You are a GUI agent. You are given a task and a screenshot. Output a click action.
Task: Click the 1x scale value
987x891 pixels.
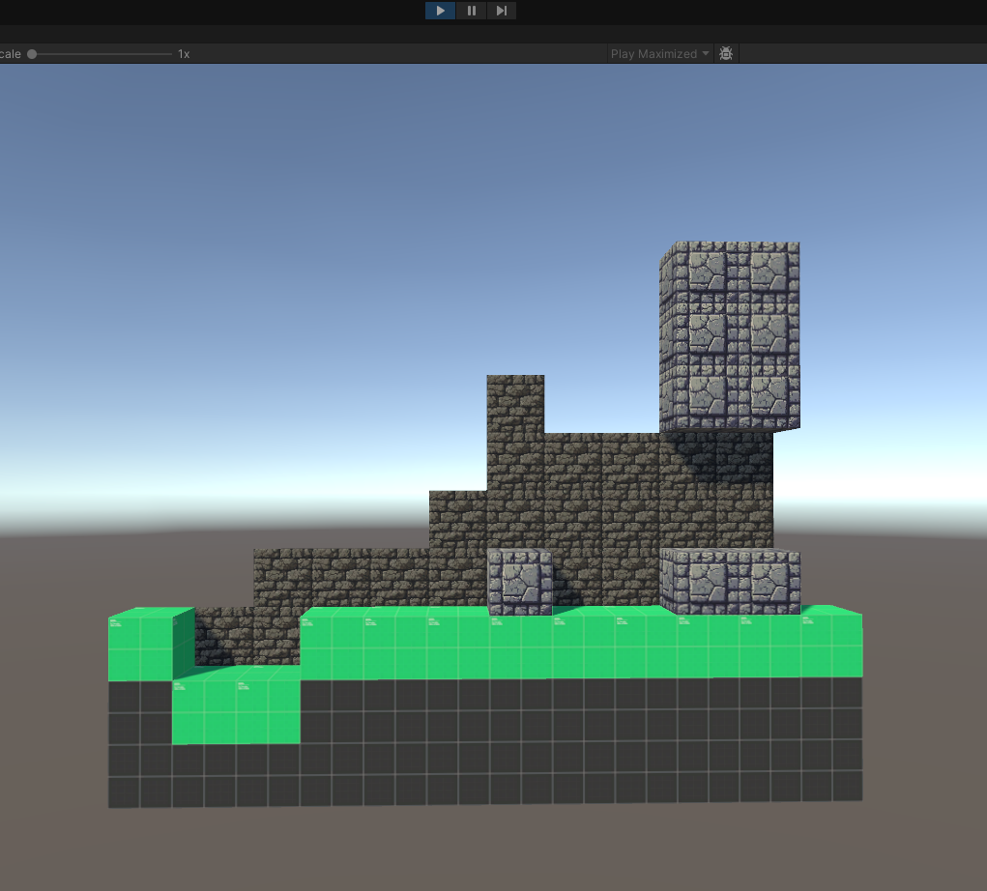tap(184, 54)
